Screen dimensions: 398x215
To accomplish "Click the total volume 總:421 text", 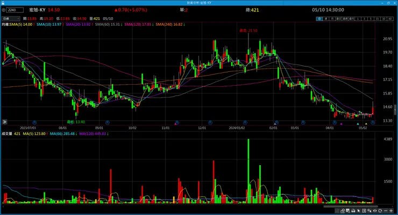I will point(252,10).
